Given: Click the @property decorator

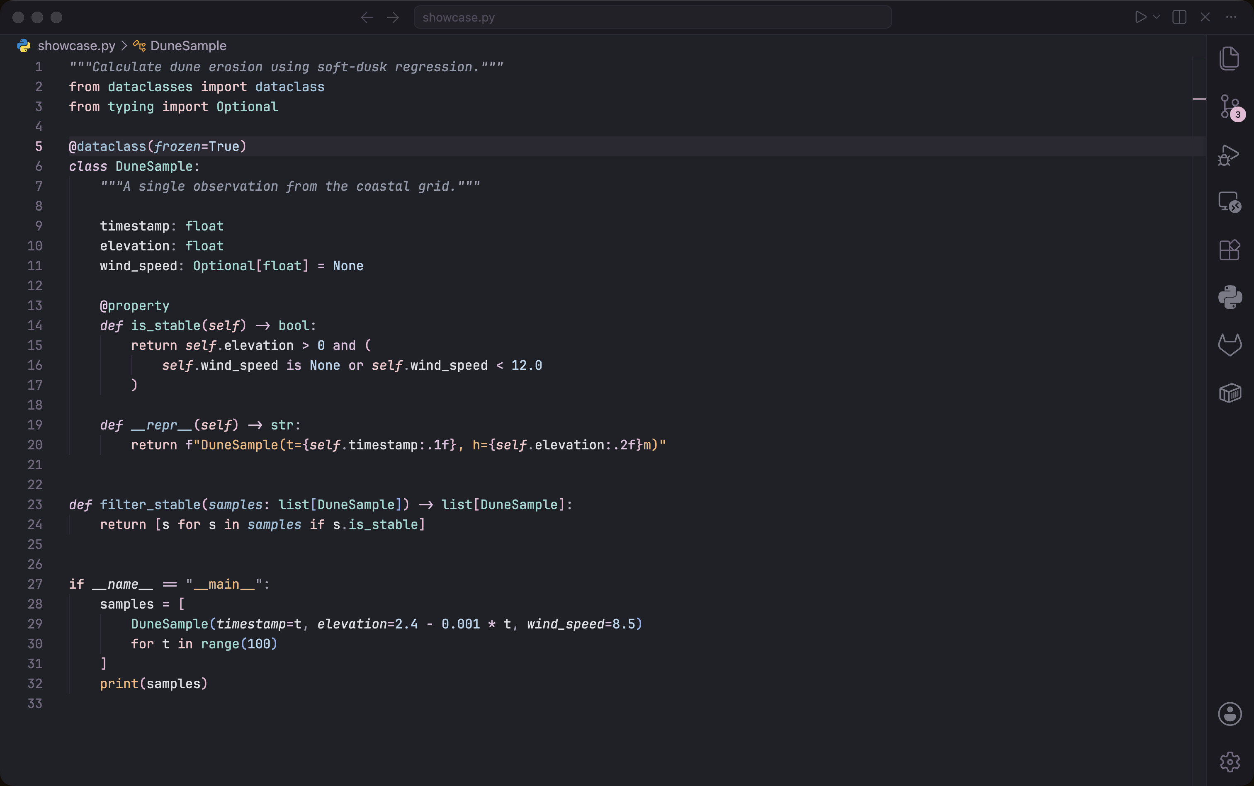Looking at the screenshot, I should pyautogui.click(x=135, y=306).
